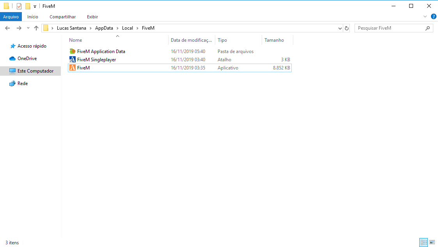Toggle sort order on the Nome column

[x=75, y=40]
